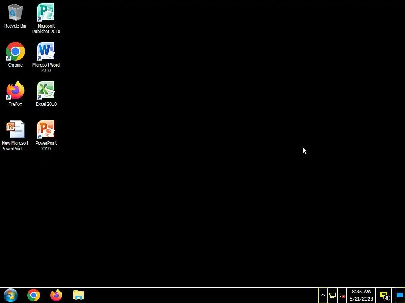The width and height of the screenshot is (405, 303).
Task: Launch Chrome from the taskbar
Action: click(x=34, y=295)
